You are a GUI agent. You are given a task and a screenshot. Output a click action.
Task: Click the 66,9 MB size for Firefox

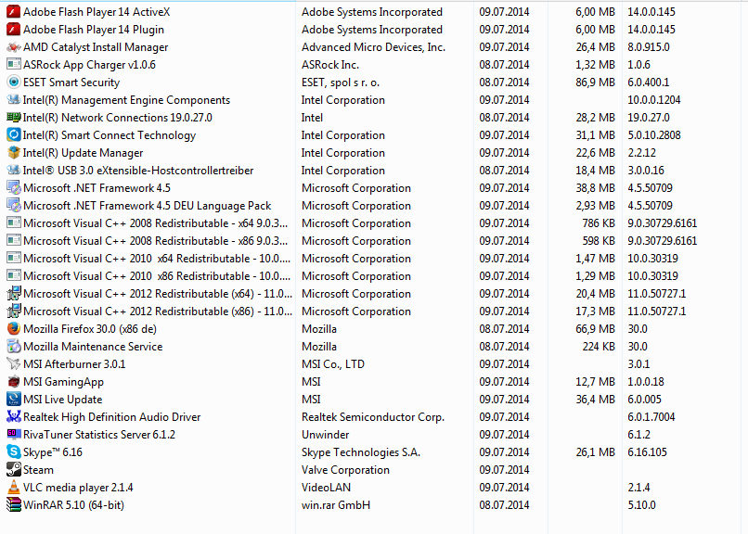596,329
